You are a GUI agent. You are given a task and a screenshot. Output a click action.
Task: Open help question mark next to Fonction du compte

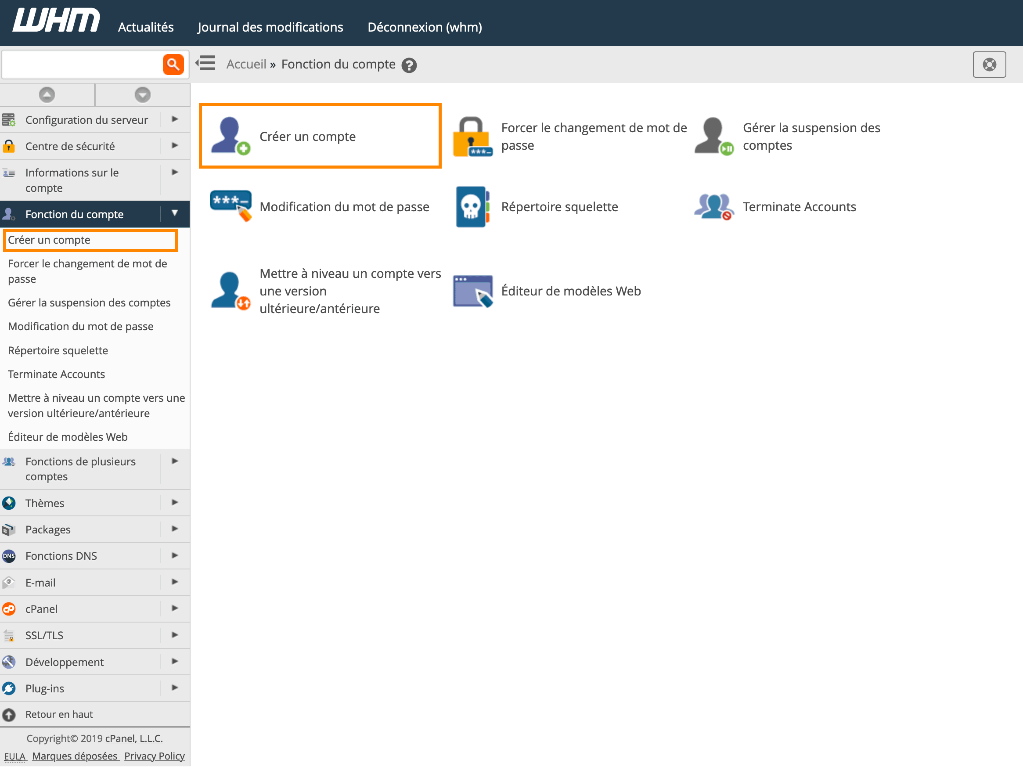(409, 65)
